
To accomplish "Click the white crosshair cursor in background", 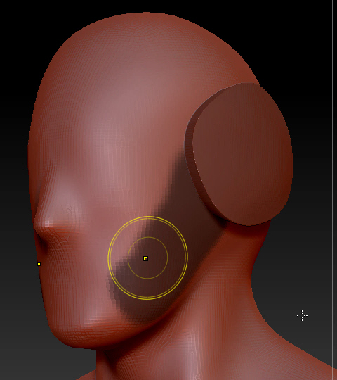I will pyautogui.click(x=302, y=315).
